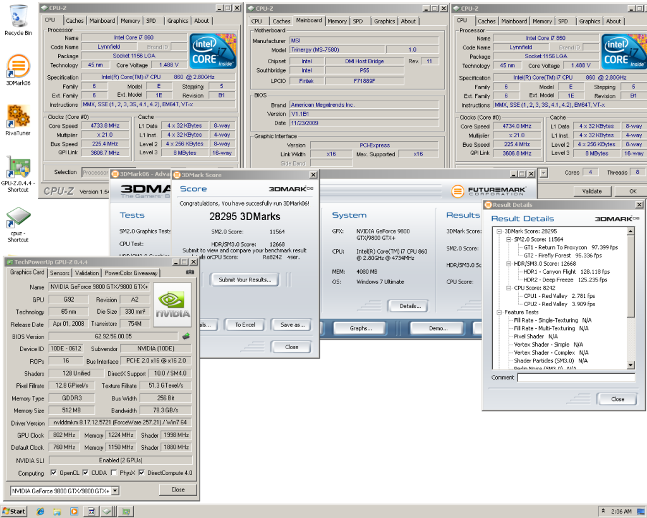Collapse the Feature Tests tree node
This screenshot has height=518, width=647.
coord(499,312)
